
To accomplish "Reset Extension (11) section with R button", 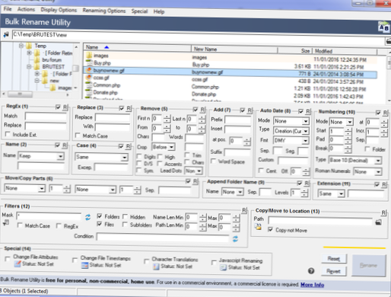I will pos(384,184).
